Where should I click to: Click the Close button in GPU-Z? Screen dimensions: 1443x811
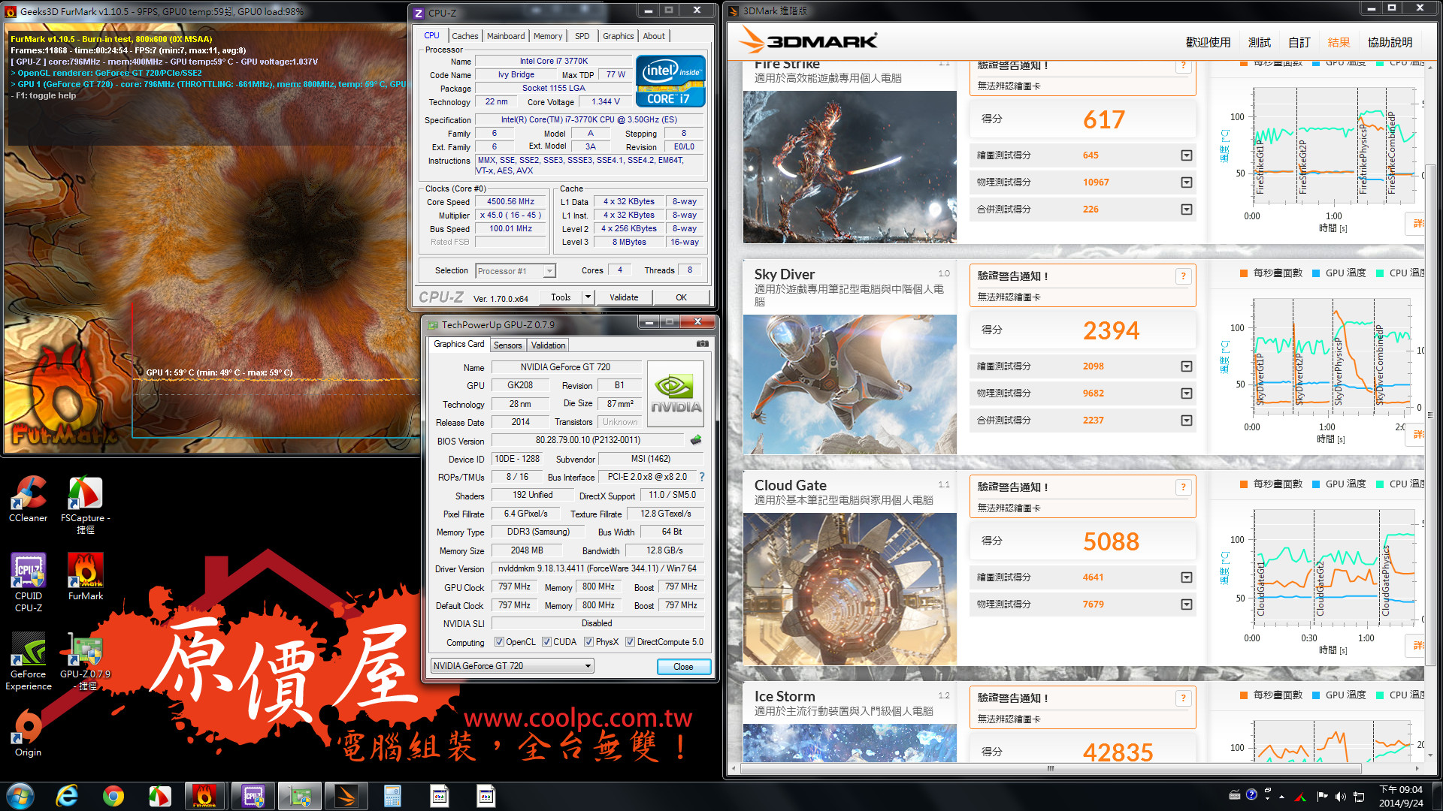click(x=683, y=667)
